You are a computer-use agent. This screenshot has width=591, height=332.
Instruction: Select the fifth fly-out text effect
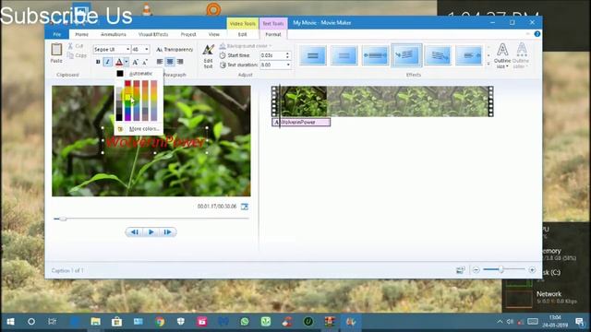(438, 55)
